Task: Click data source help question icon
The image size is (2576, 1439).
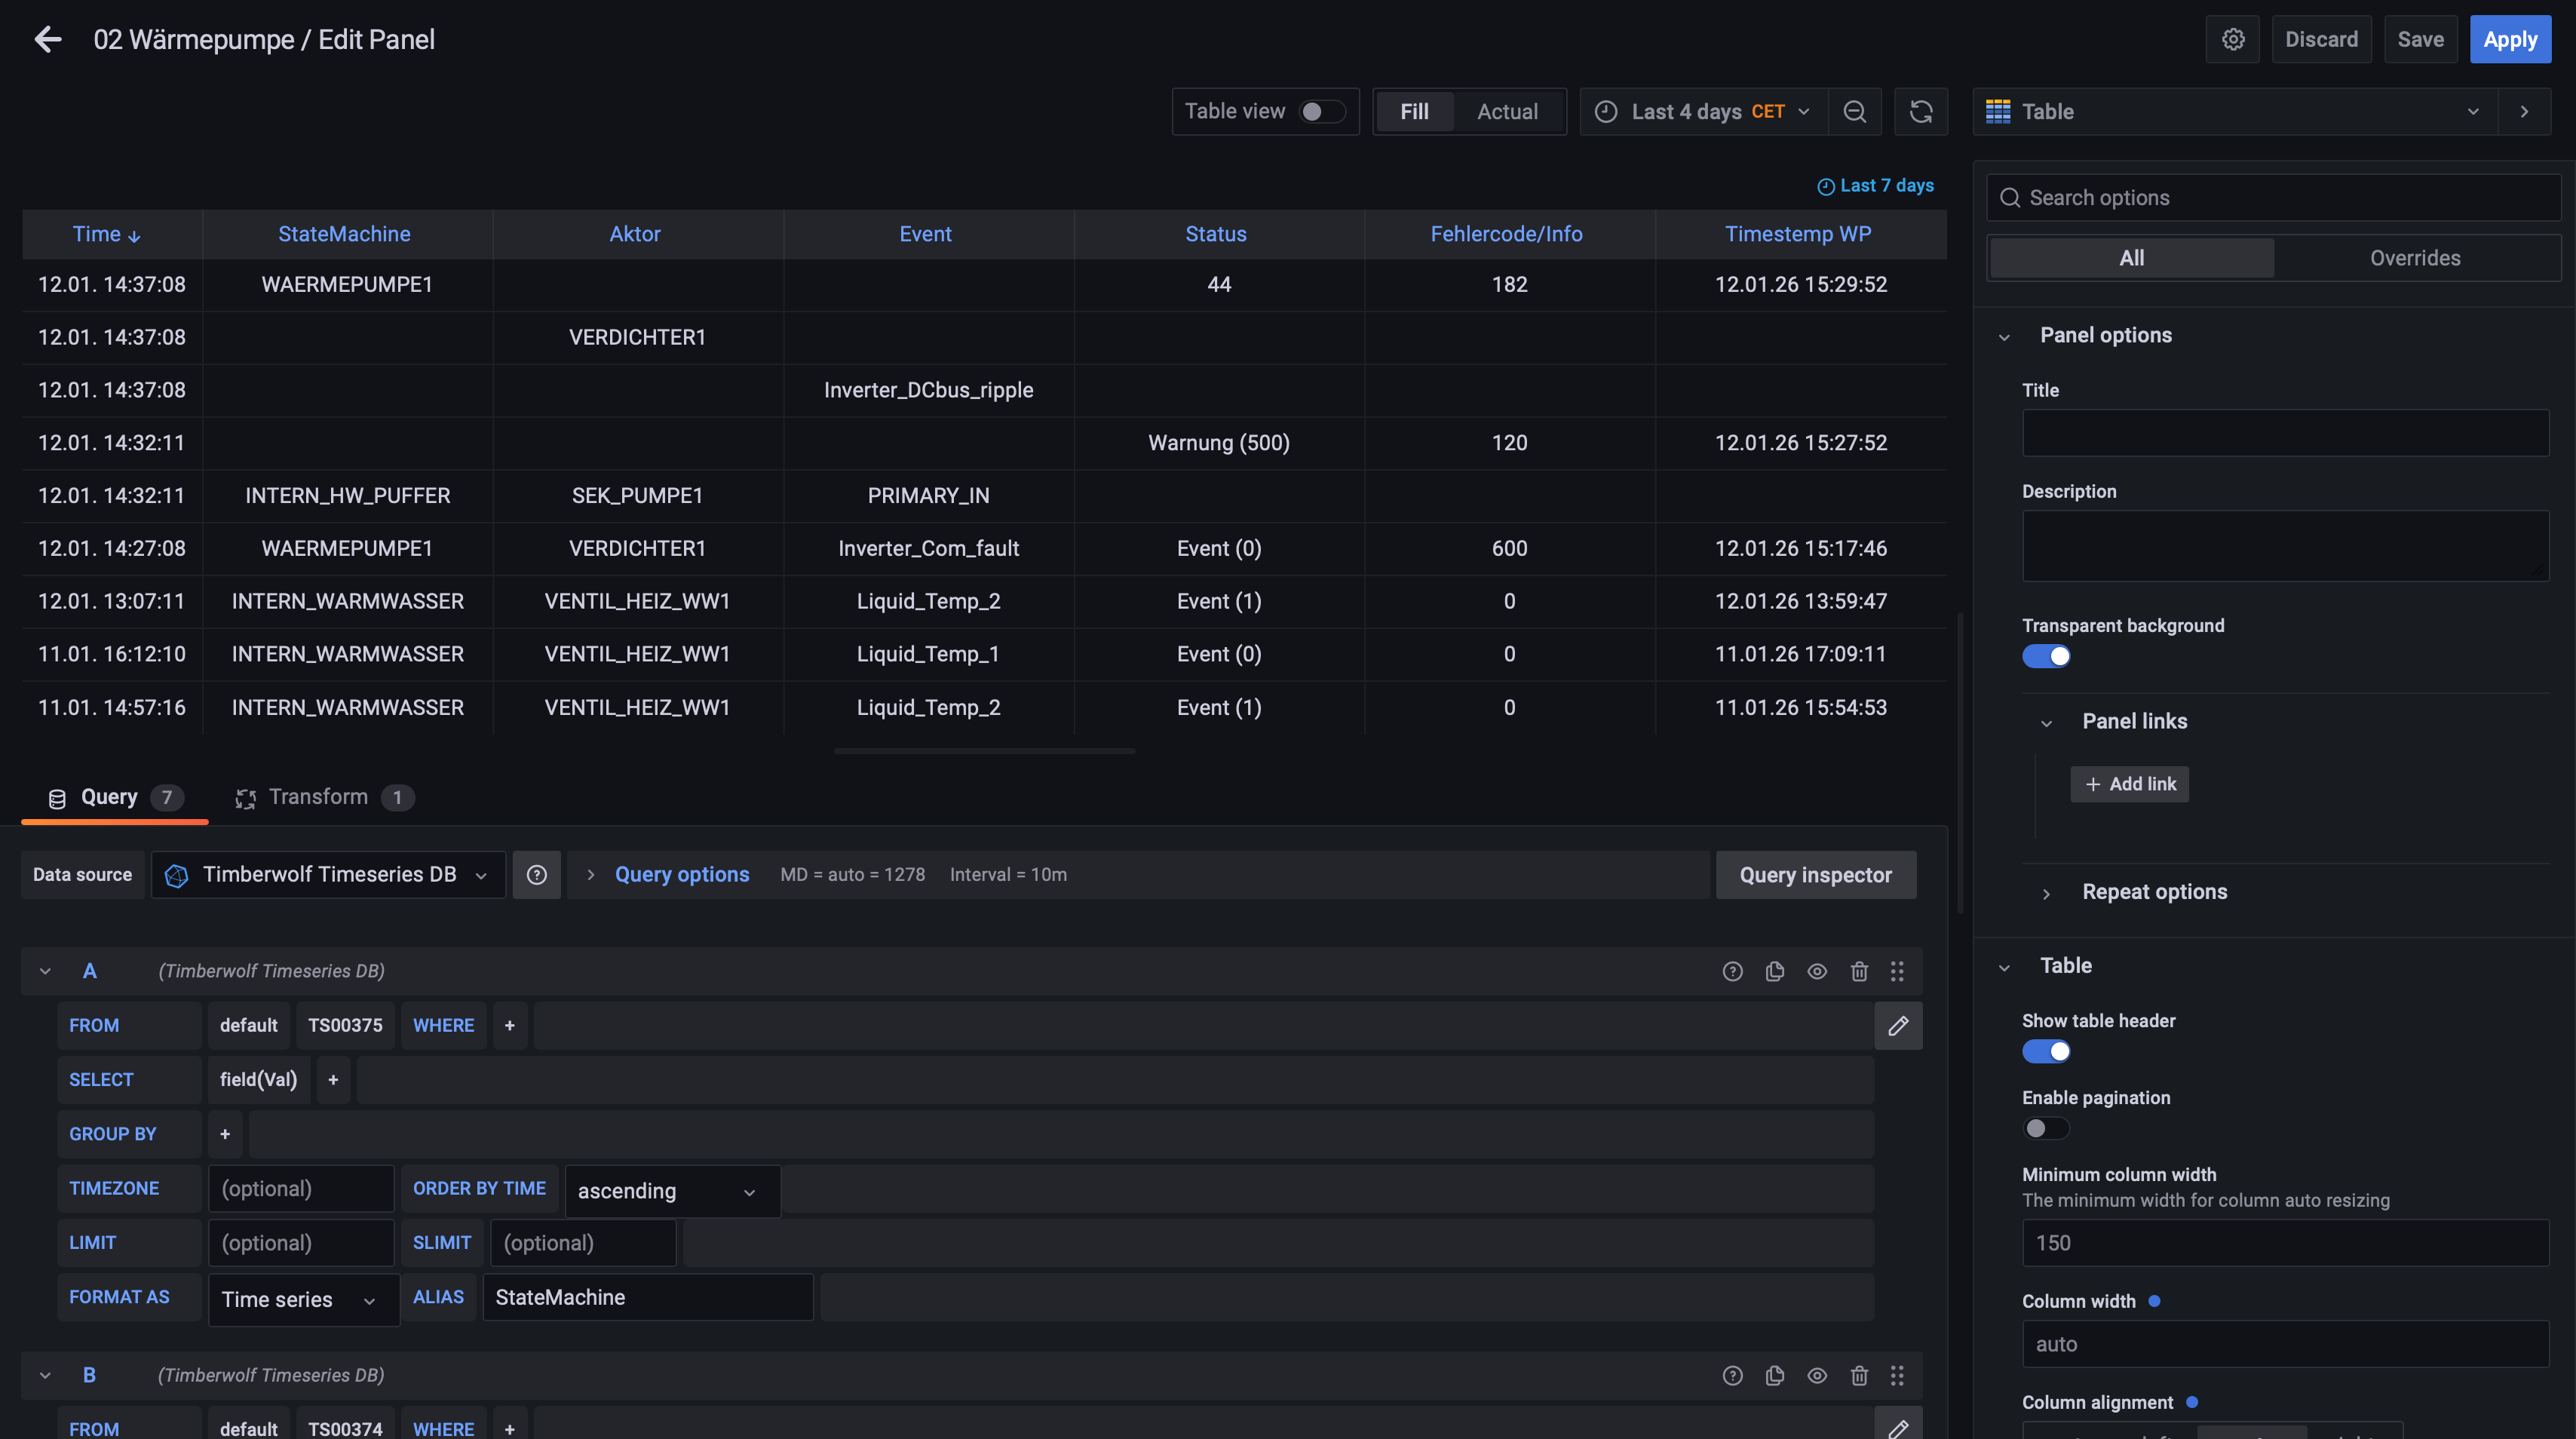Action: point(536,874)
